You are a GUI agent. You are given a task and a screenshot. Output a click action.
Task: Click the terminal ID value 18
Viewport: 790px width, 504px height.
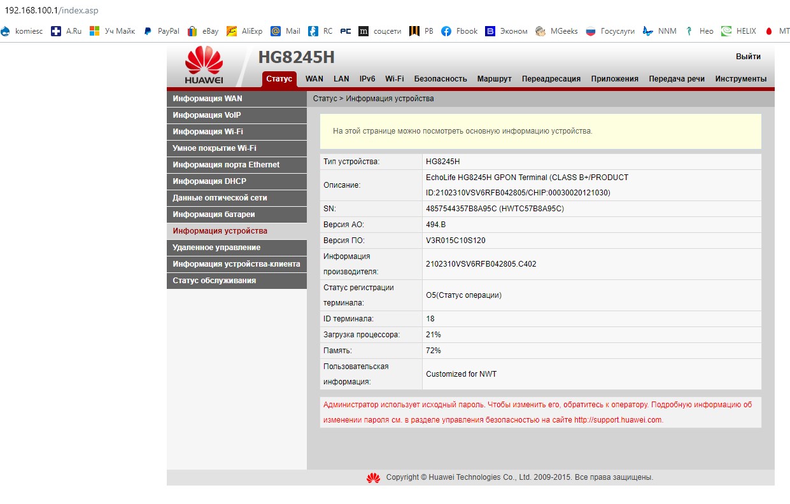coord(430,319)
